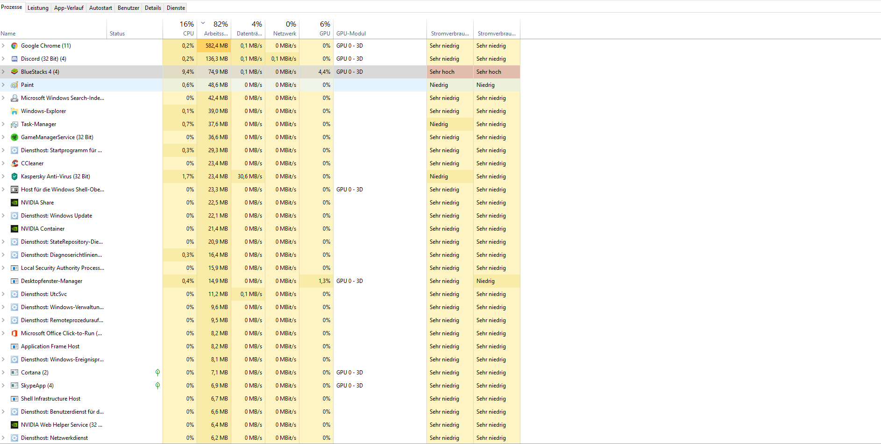Click the Application Frame Host icon
Screen dimensions: 881x444
pos(14,346)
